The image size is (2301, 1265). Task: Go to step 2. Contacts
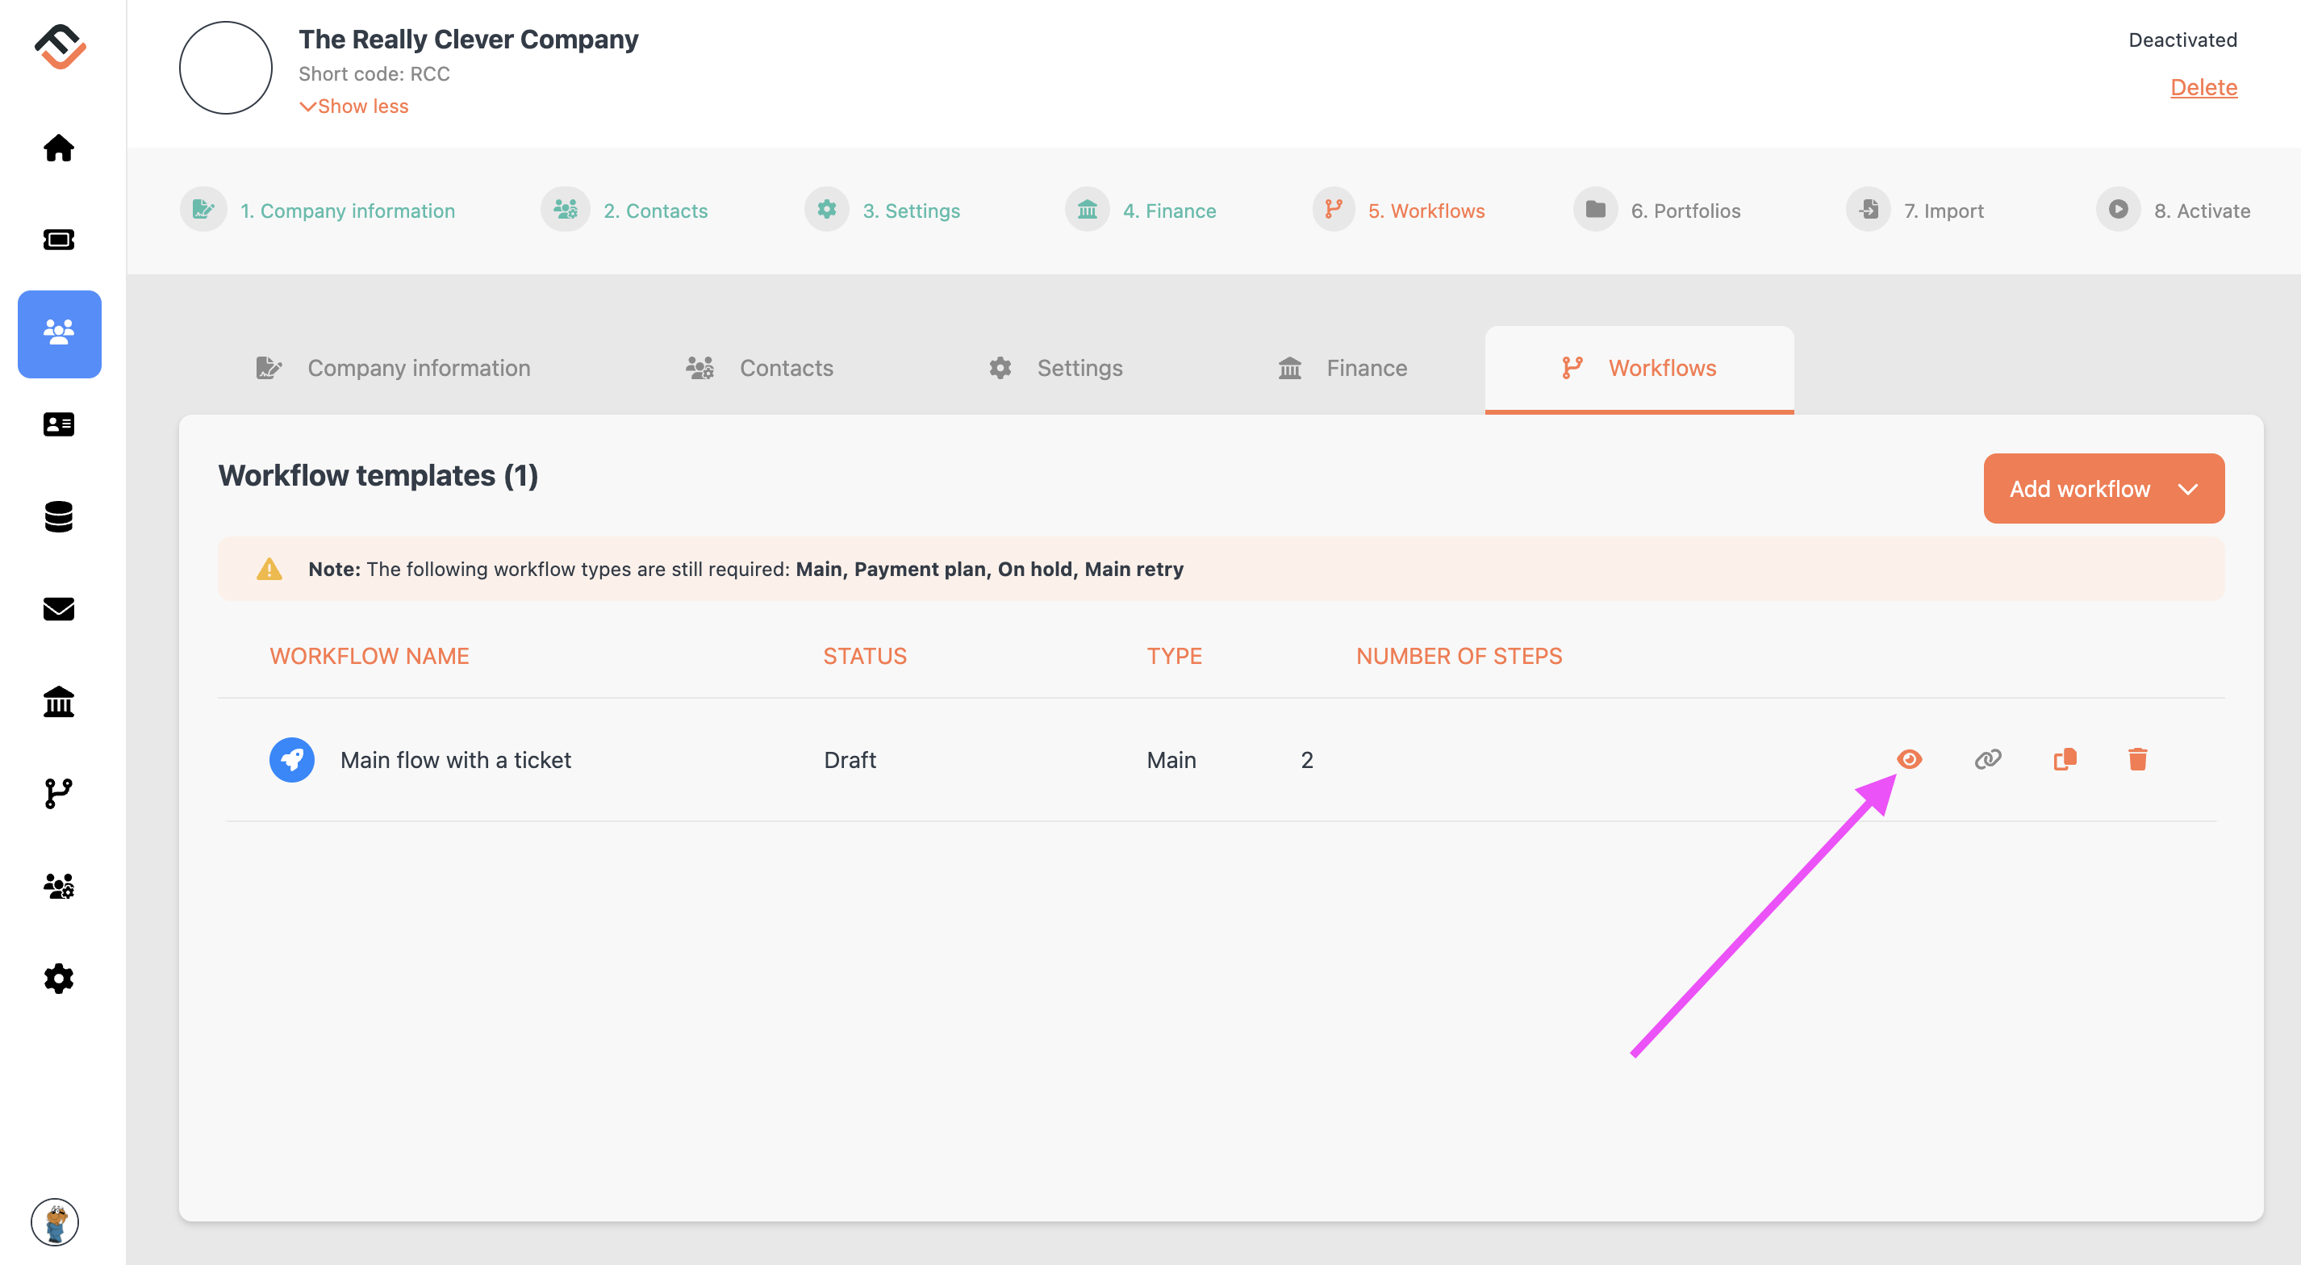[x=656, y=211]
